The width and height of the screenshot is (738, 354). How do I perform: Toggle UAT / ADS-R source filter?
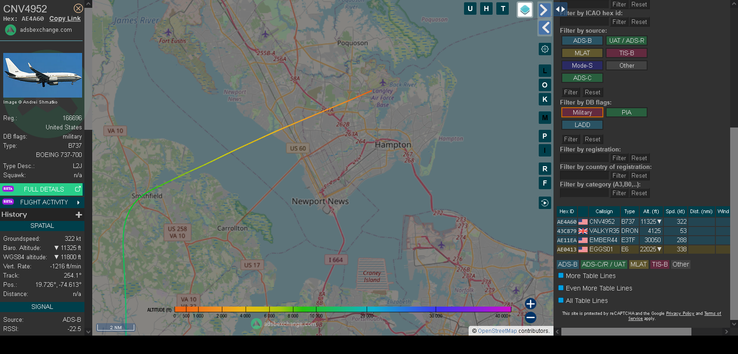(x=626, y=41)
